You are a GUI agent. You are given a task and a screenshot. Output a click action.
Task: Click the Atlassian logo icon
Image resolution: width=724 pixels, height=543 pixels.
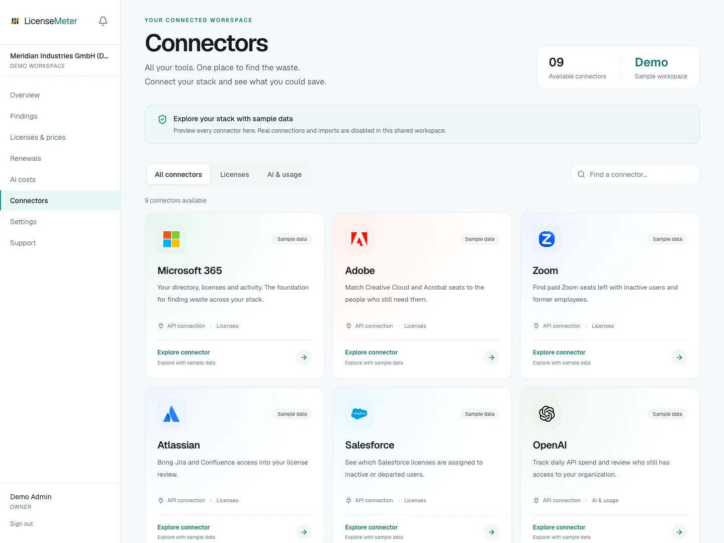pyautogui.click(x=171, y=414)
